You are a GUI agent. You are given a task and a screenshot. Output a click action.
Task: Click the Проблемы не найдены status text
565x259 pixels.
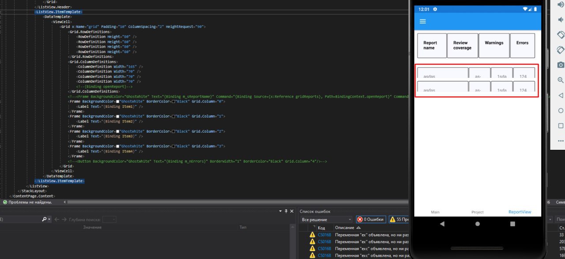[x=30, y=202]
